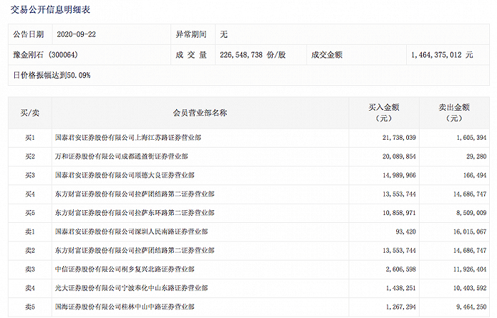Select the 卖3 row label

tap(30, 269)
